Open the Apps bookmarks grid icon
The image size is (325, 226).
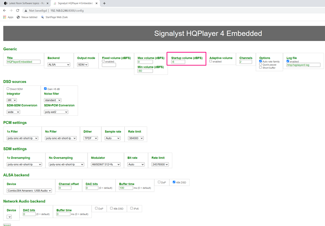click(5, 17)
